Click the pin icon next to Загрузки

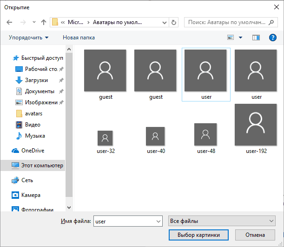[x=61, y=80]
